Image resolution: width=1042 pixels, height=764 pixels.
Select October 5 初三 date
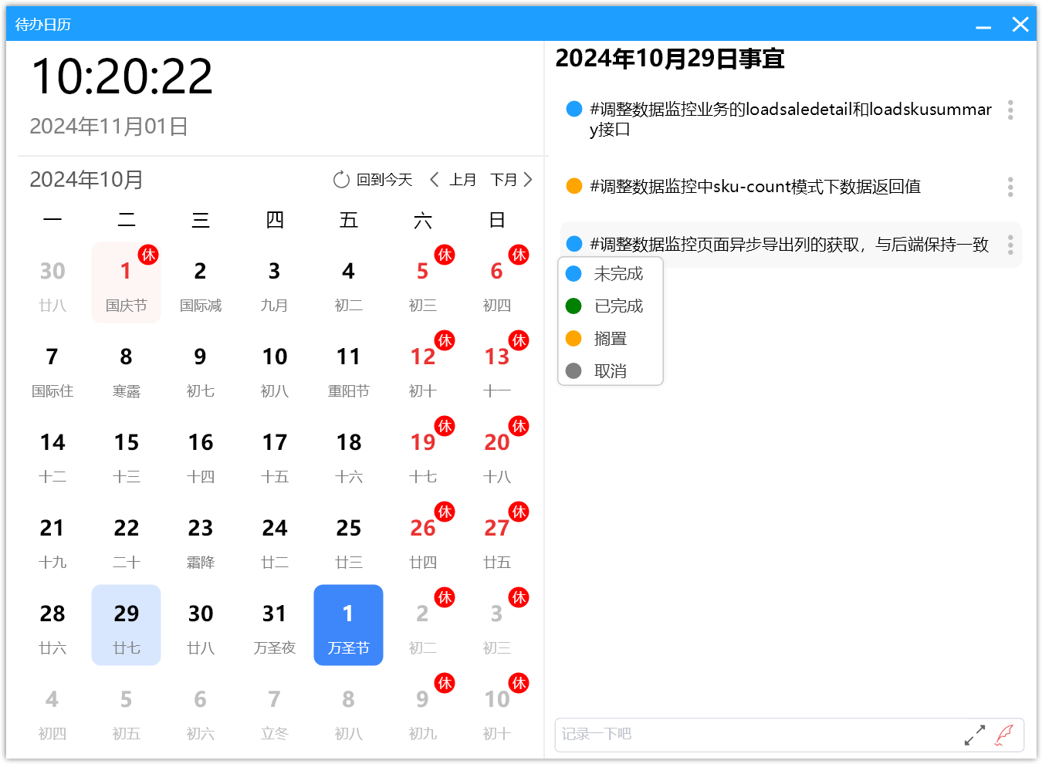click(x=423, y=282)
